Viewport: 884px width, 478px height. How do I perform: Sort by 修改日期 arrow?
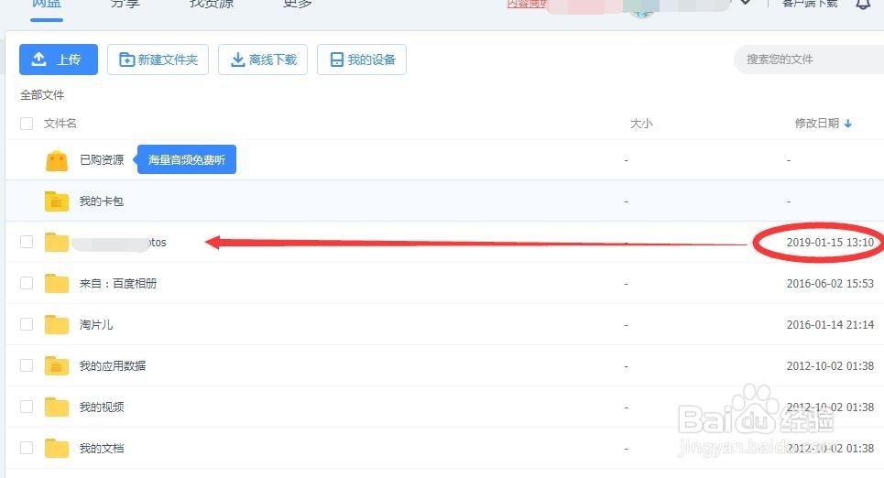(848, 124)
